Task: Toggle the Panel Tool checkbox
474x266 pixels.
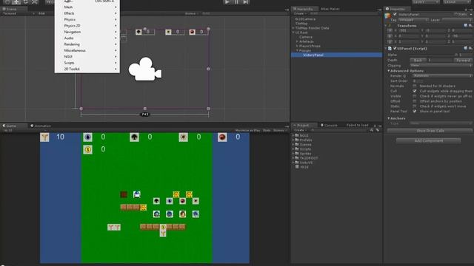Action: pos(415,112)
